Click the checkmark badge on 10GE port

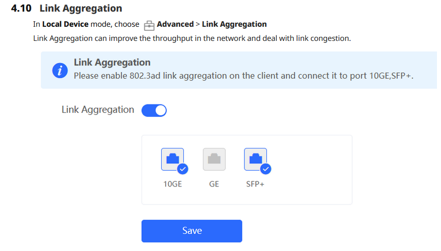[182, 169]
